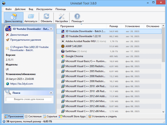Select Visual C++ 2012 x64 Mini icon
167x125 pixels.
[63, 101]
